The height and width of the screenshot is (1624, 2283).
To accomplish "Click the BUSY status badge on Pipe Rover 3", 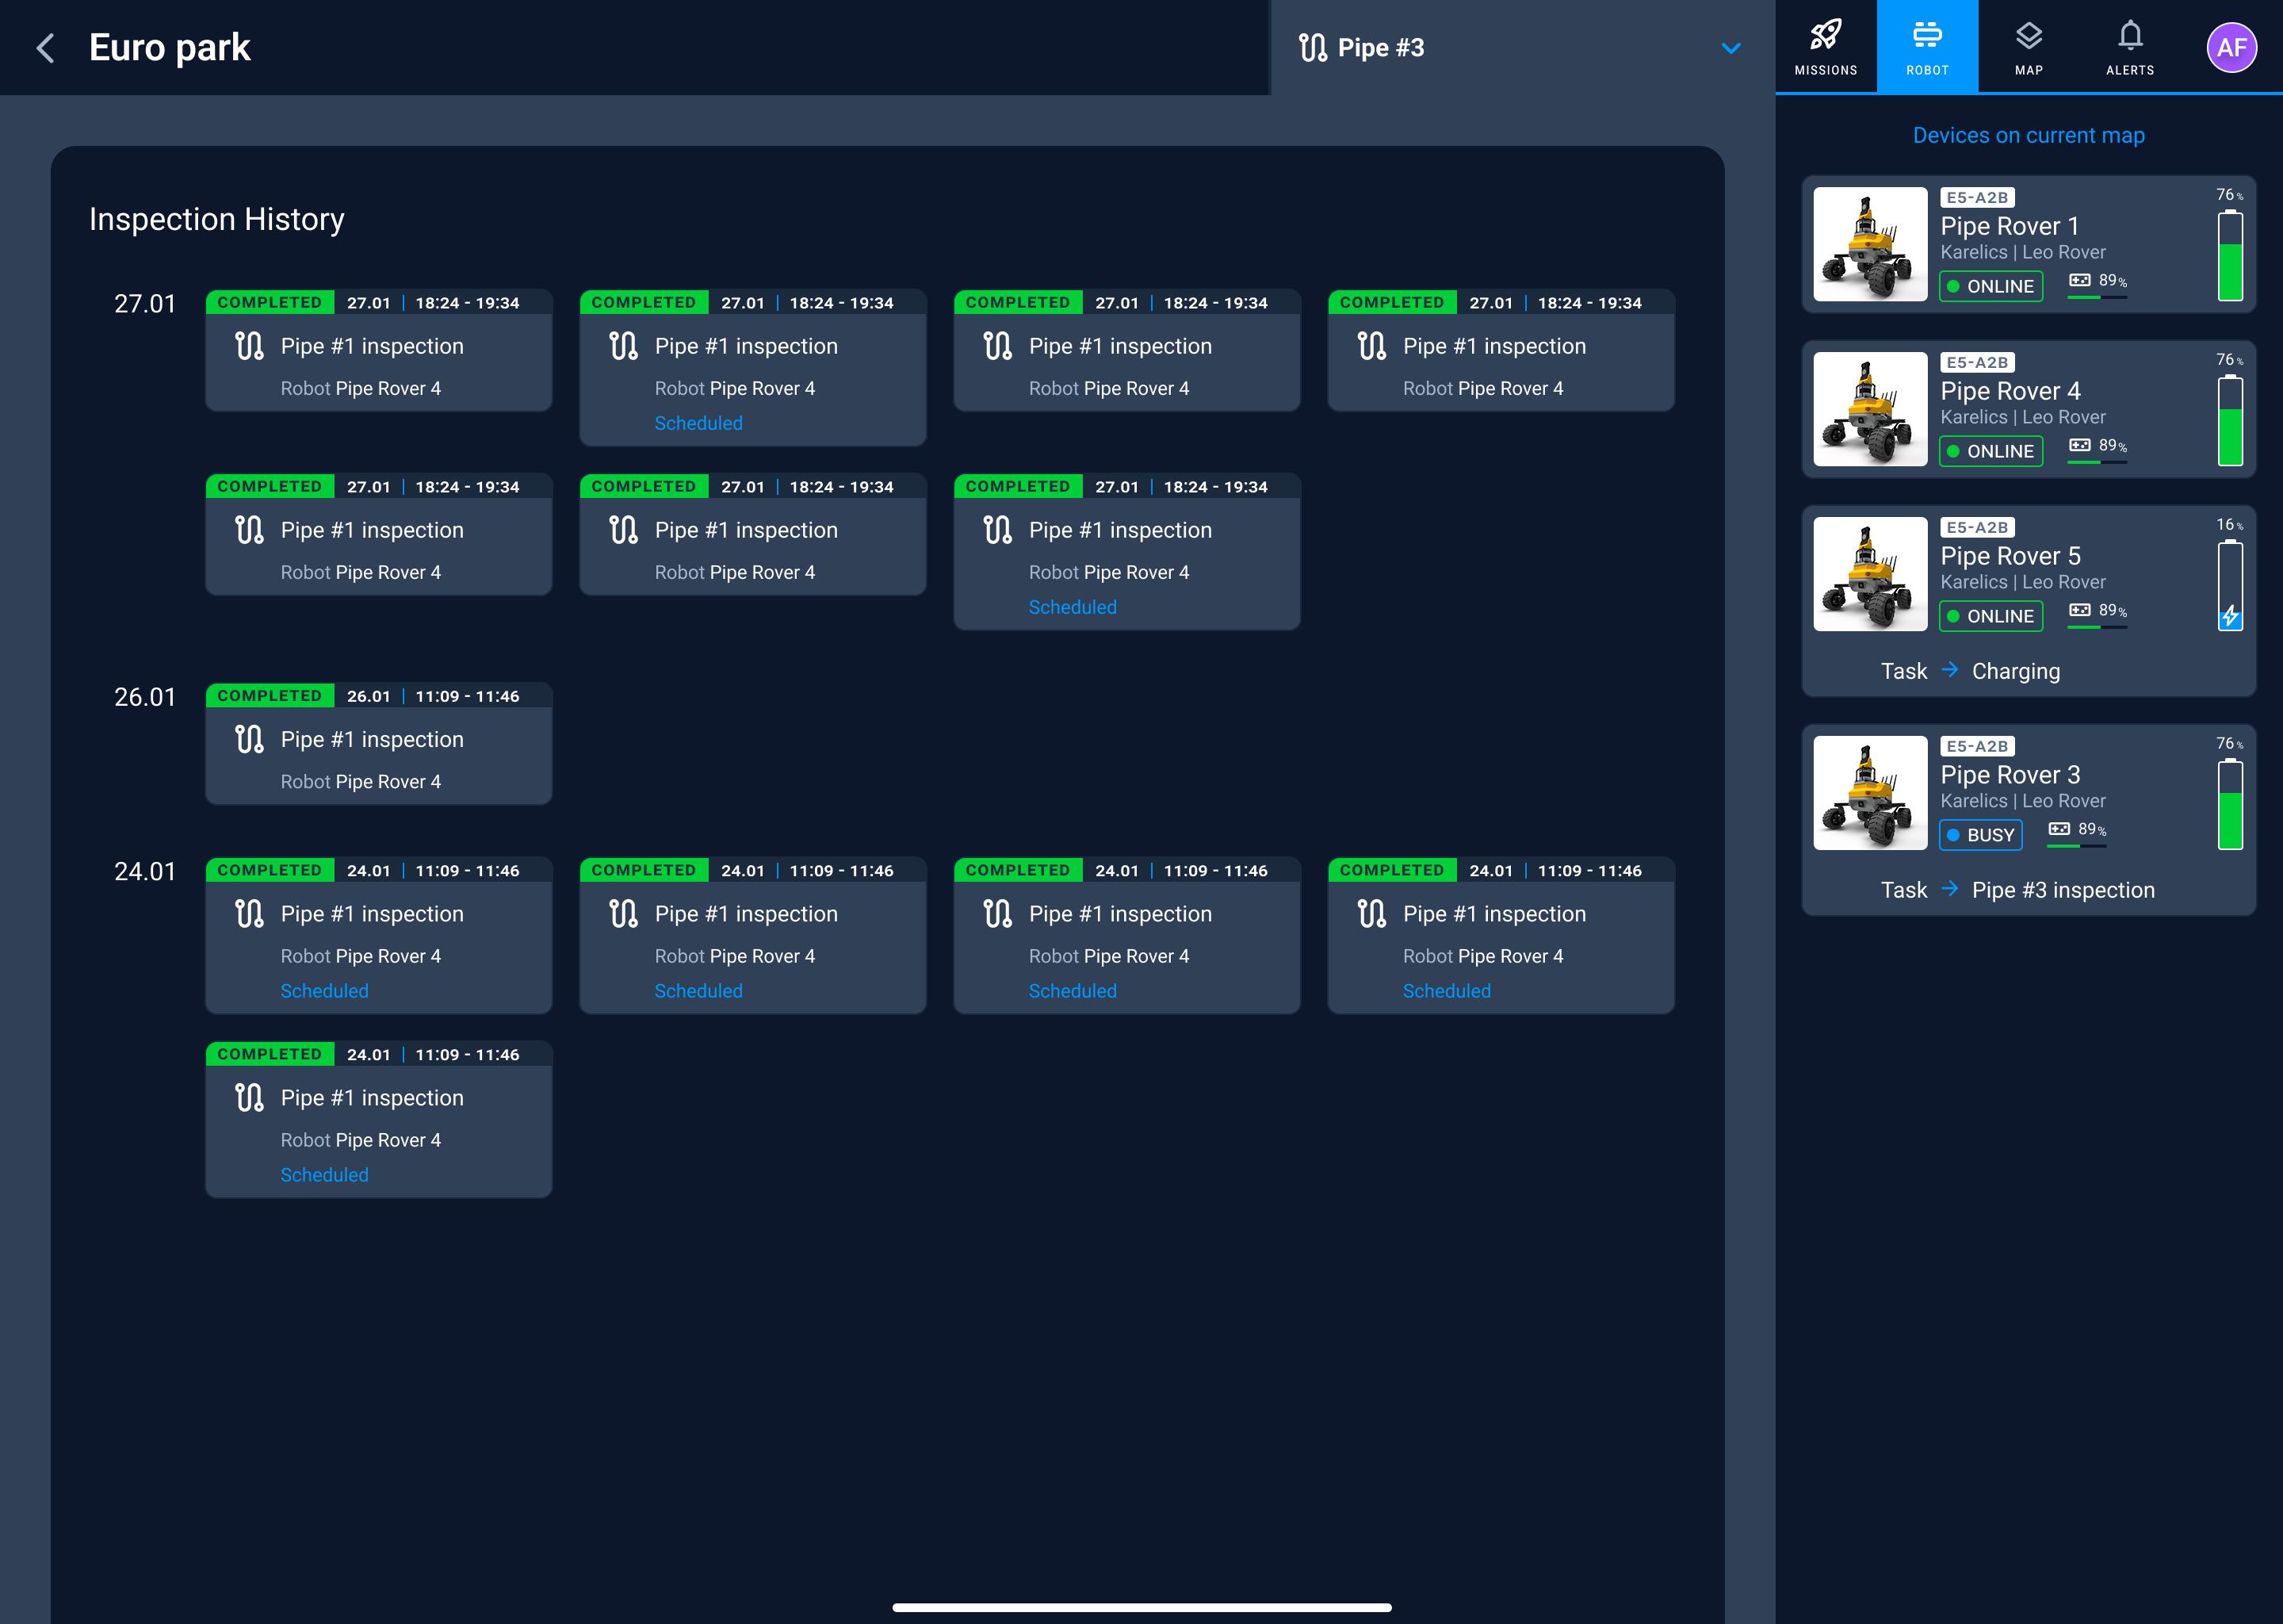I will [1980, 835].
